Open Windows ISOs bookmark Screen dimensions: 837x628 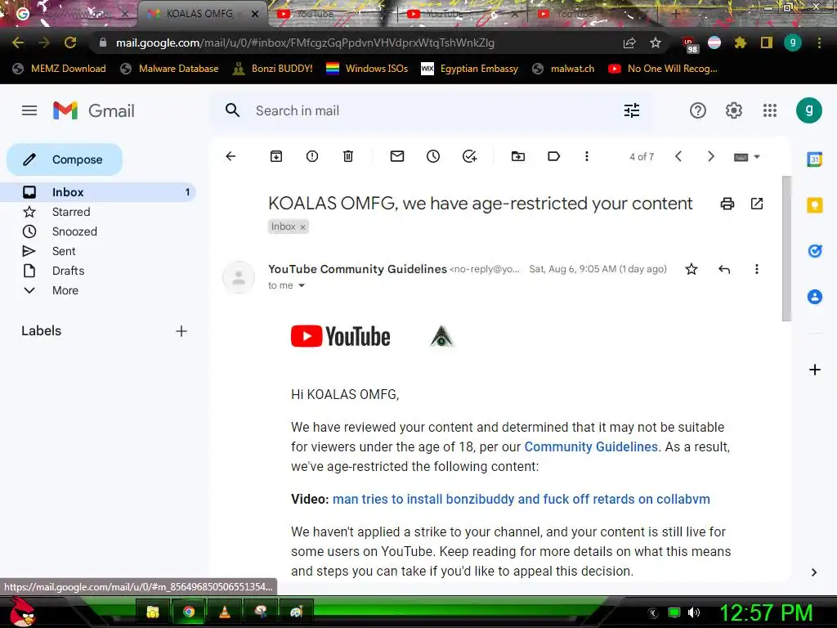click(x=367, y=69)
